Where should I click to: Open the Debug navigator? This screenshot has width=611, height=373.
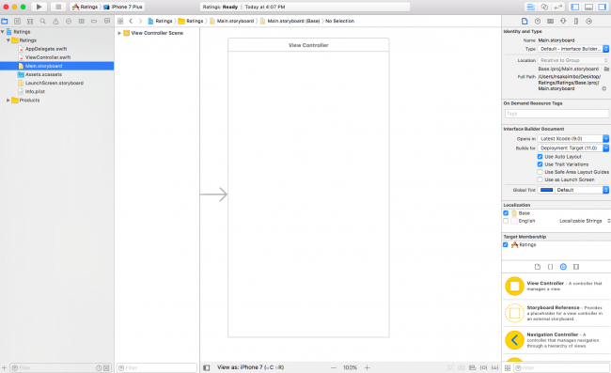coord(82,21)
